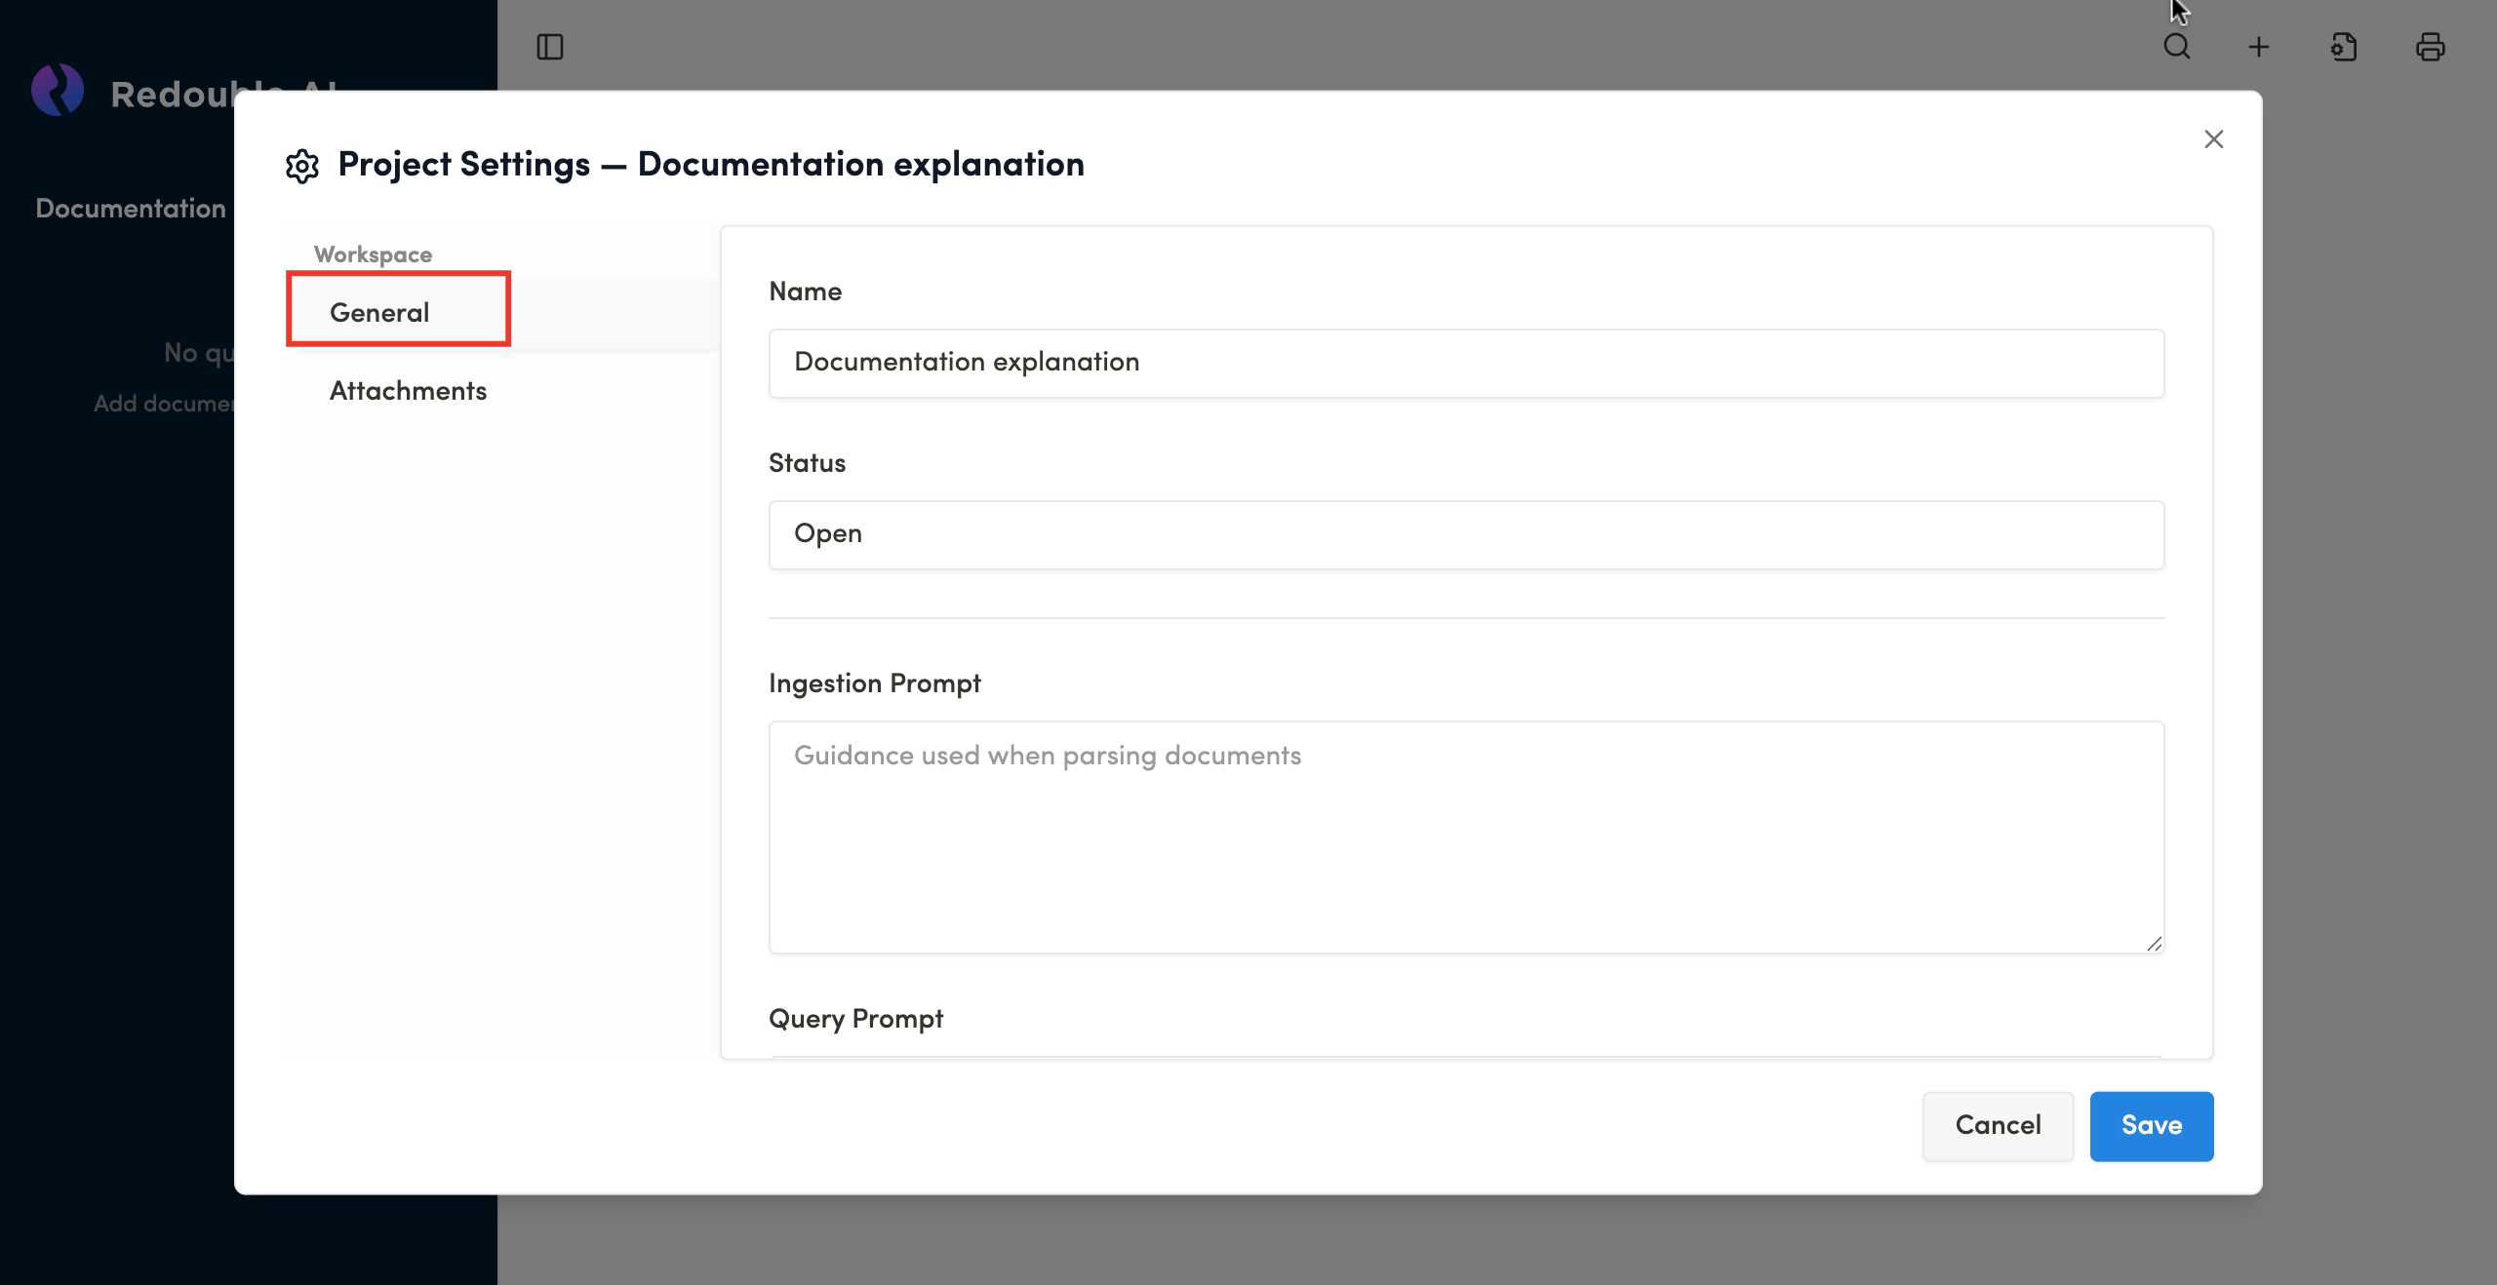The width and height of the screenshot is (2497, 1285).
Task: Click Documentation project in left sidebar
Action: pyautogui.click(x=131, y=209)
